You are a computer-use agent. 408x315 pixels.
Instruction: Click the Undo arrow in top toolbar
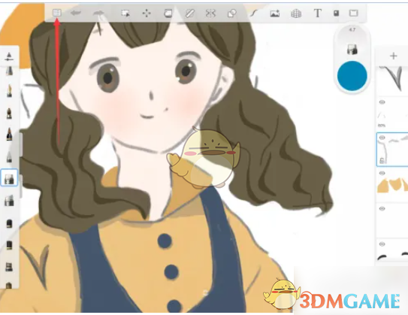pyautogui.click(x=76, y=13)
